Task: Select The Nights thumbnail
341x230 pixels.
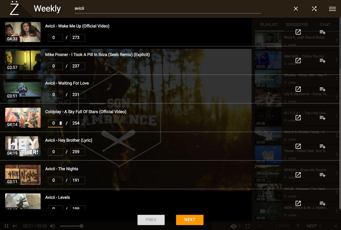Action: click(23, 175)
